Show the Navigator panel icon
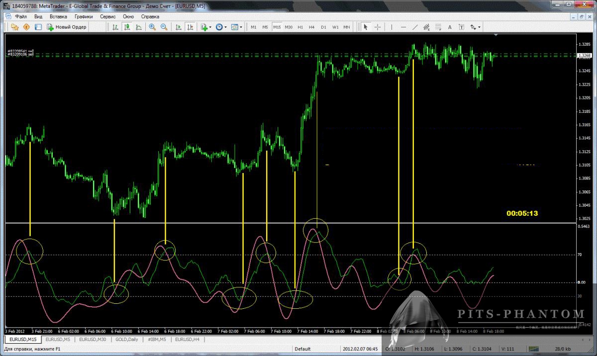The width and height of the screenshot is (597, 356). [x=38, y=27]
